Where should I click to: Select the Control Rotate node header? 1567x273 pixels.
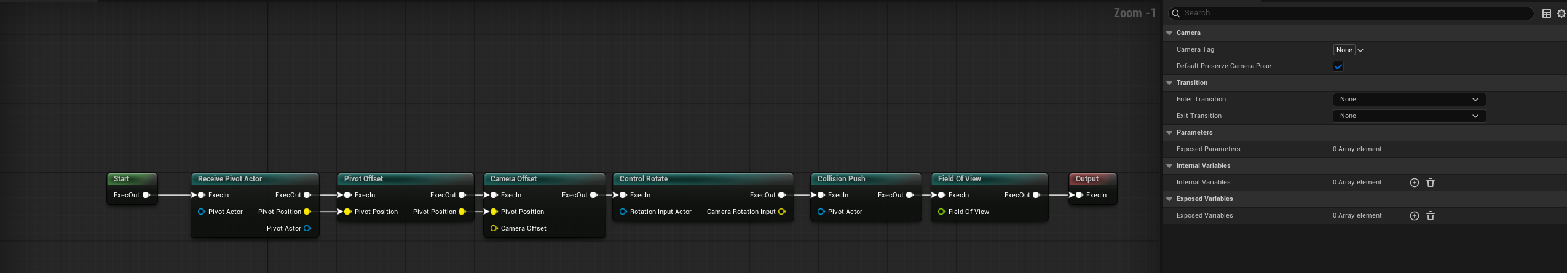[x=703, y=179]
